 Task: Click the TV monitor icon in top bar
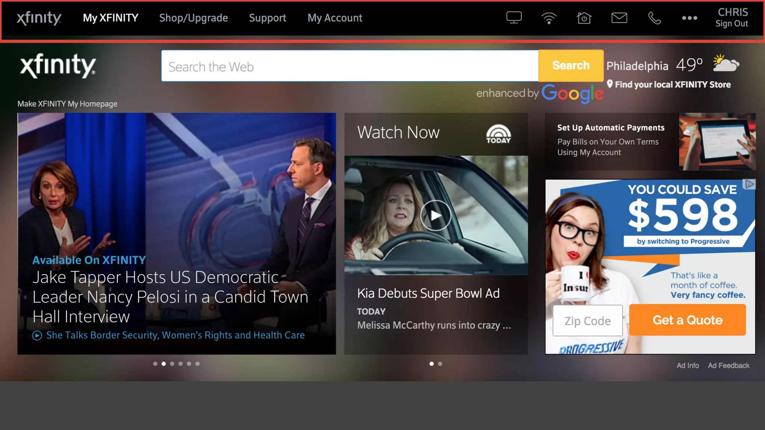pyautogui.click(x=514, y=18)
